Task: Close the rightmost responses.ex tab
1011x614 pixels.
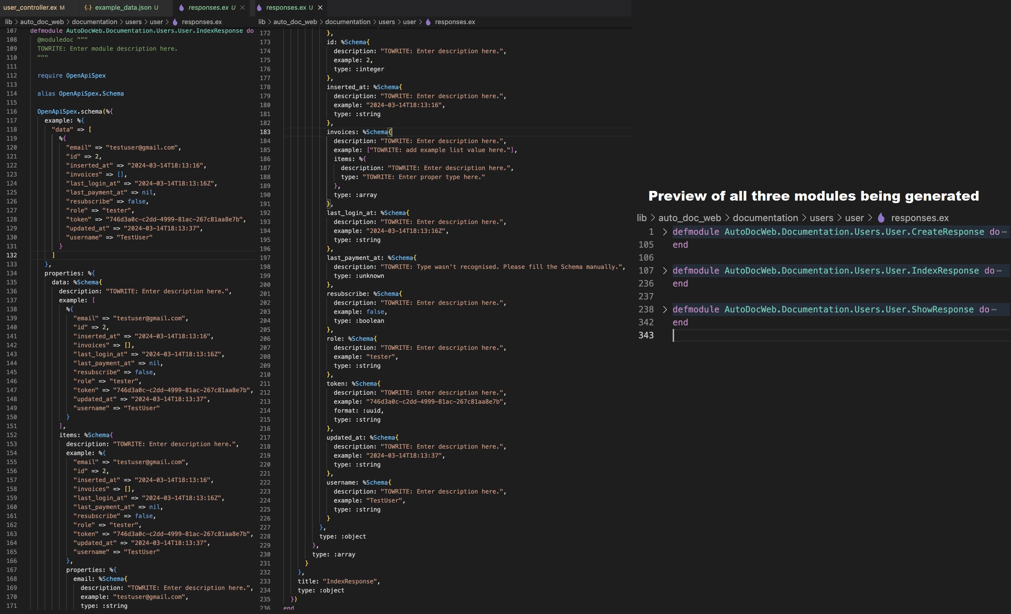Action: (x=320, y=8)
